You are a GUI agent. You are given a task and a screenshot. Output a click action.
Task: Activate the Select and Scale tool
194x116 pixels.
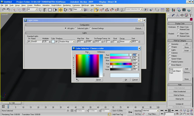tap(70, 10)
